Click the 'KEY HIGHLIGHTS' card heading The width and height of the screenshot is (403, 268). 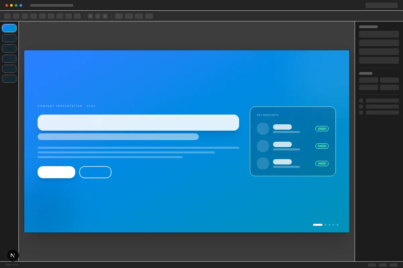click(x=268, y=115)
